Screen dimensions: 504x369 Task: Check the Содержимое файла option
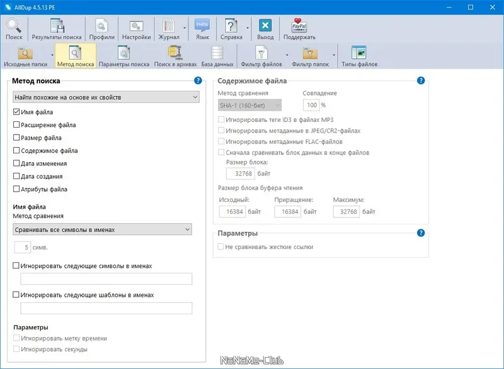(16, 150)
